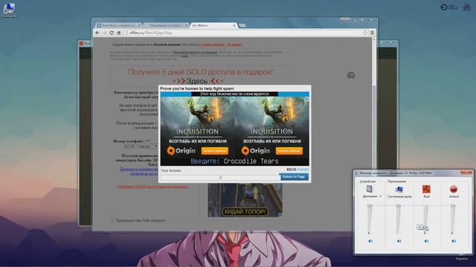Click the ad info icon on left ad
Image resolution: width=476 pixels, height=267 pixels.
(232, 99)
